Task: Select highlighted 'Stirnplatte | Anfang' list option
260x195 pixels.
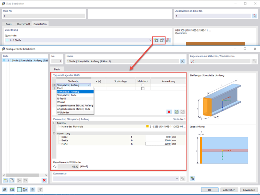Action: tap(75, 92)
